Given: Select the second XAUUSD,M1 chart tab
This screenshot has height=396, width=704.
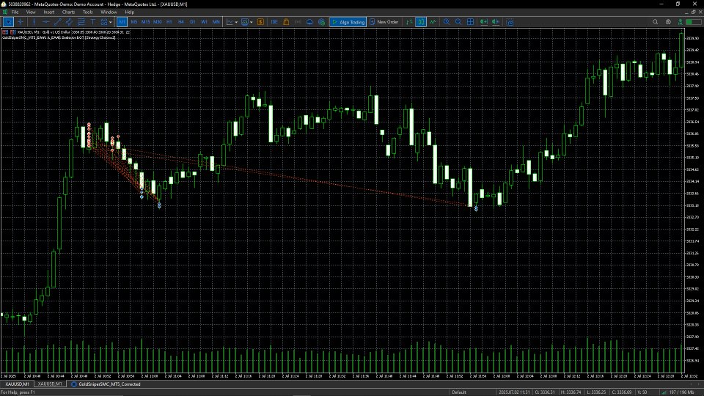Looking at the screenshot, I should (50, 384).
